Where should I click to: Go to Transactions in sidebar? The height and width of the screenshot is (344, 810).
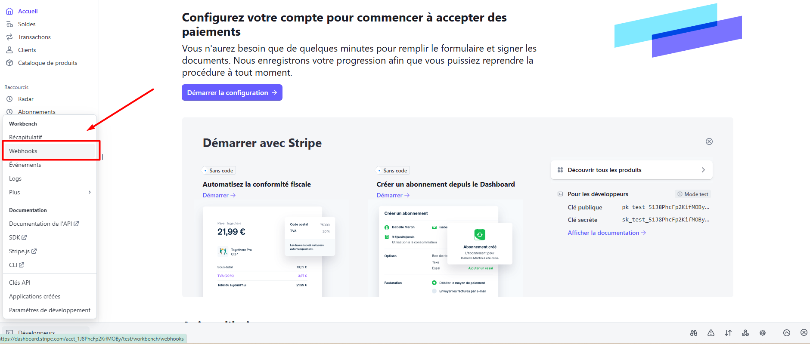pyautogui.click(x=34, y=37)
